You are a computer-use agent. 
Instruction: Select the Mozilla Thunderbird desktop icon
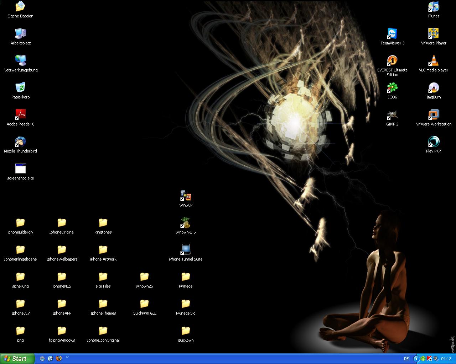pyautogui.click(x=20, y=141)
